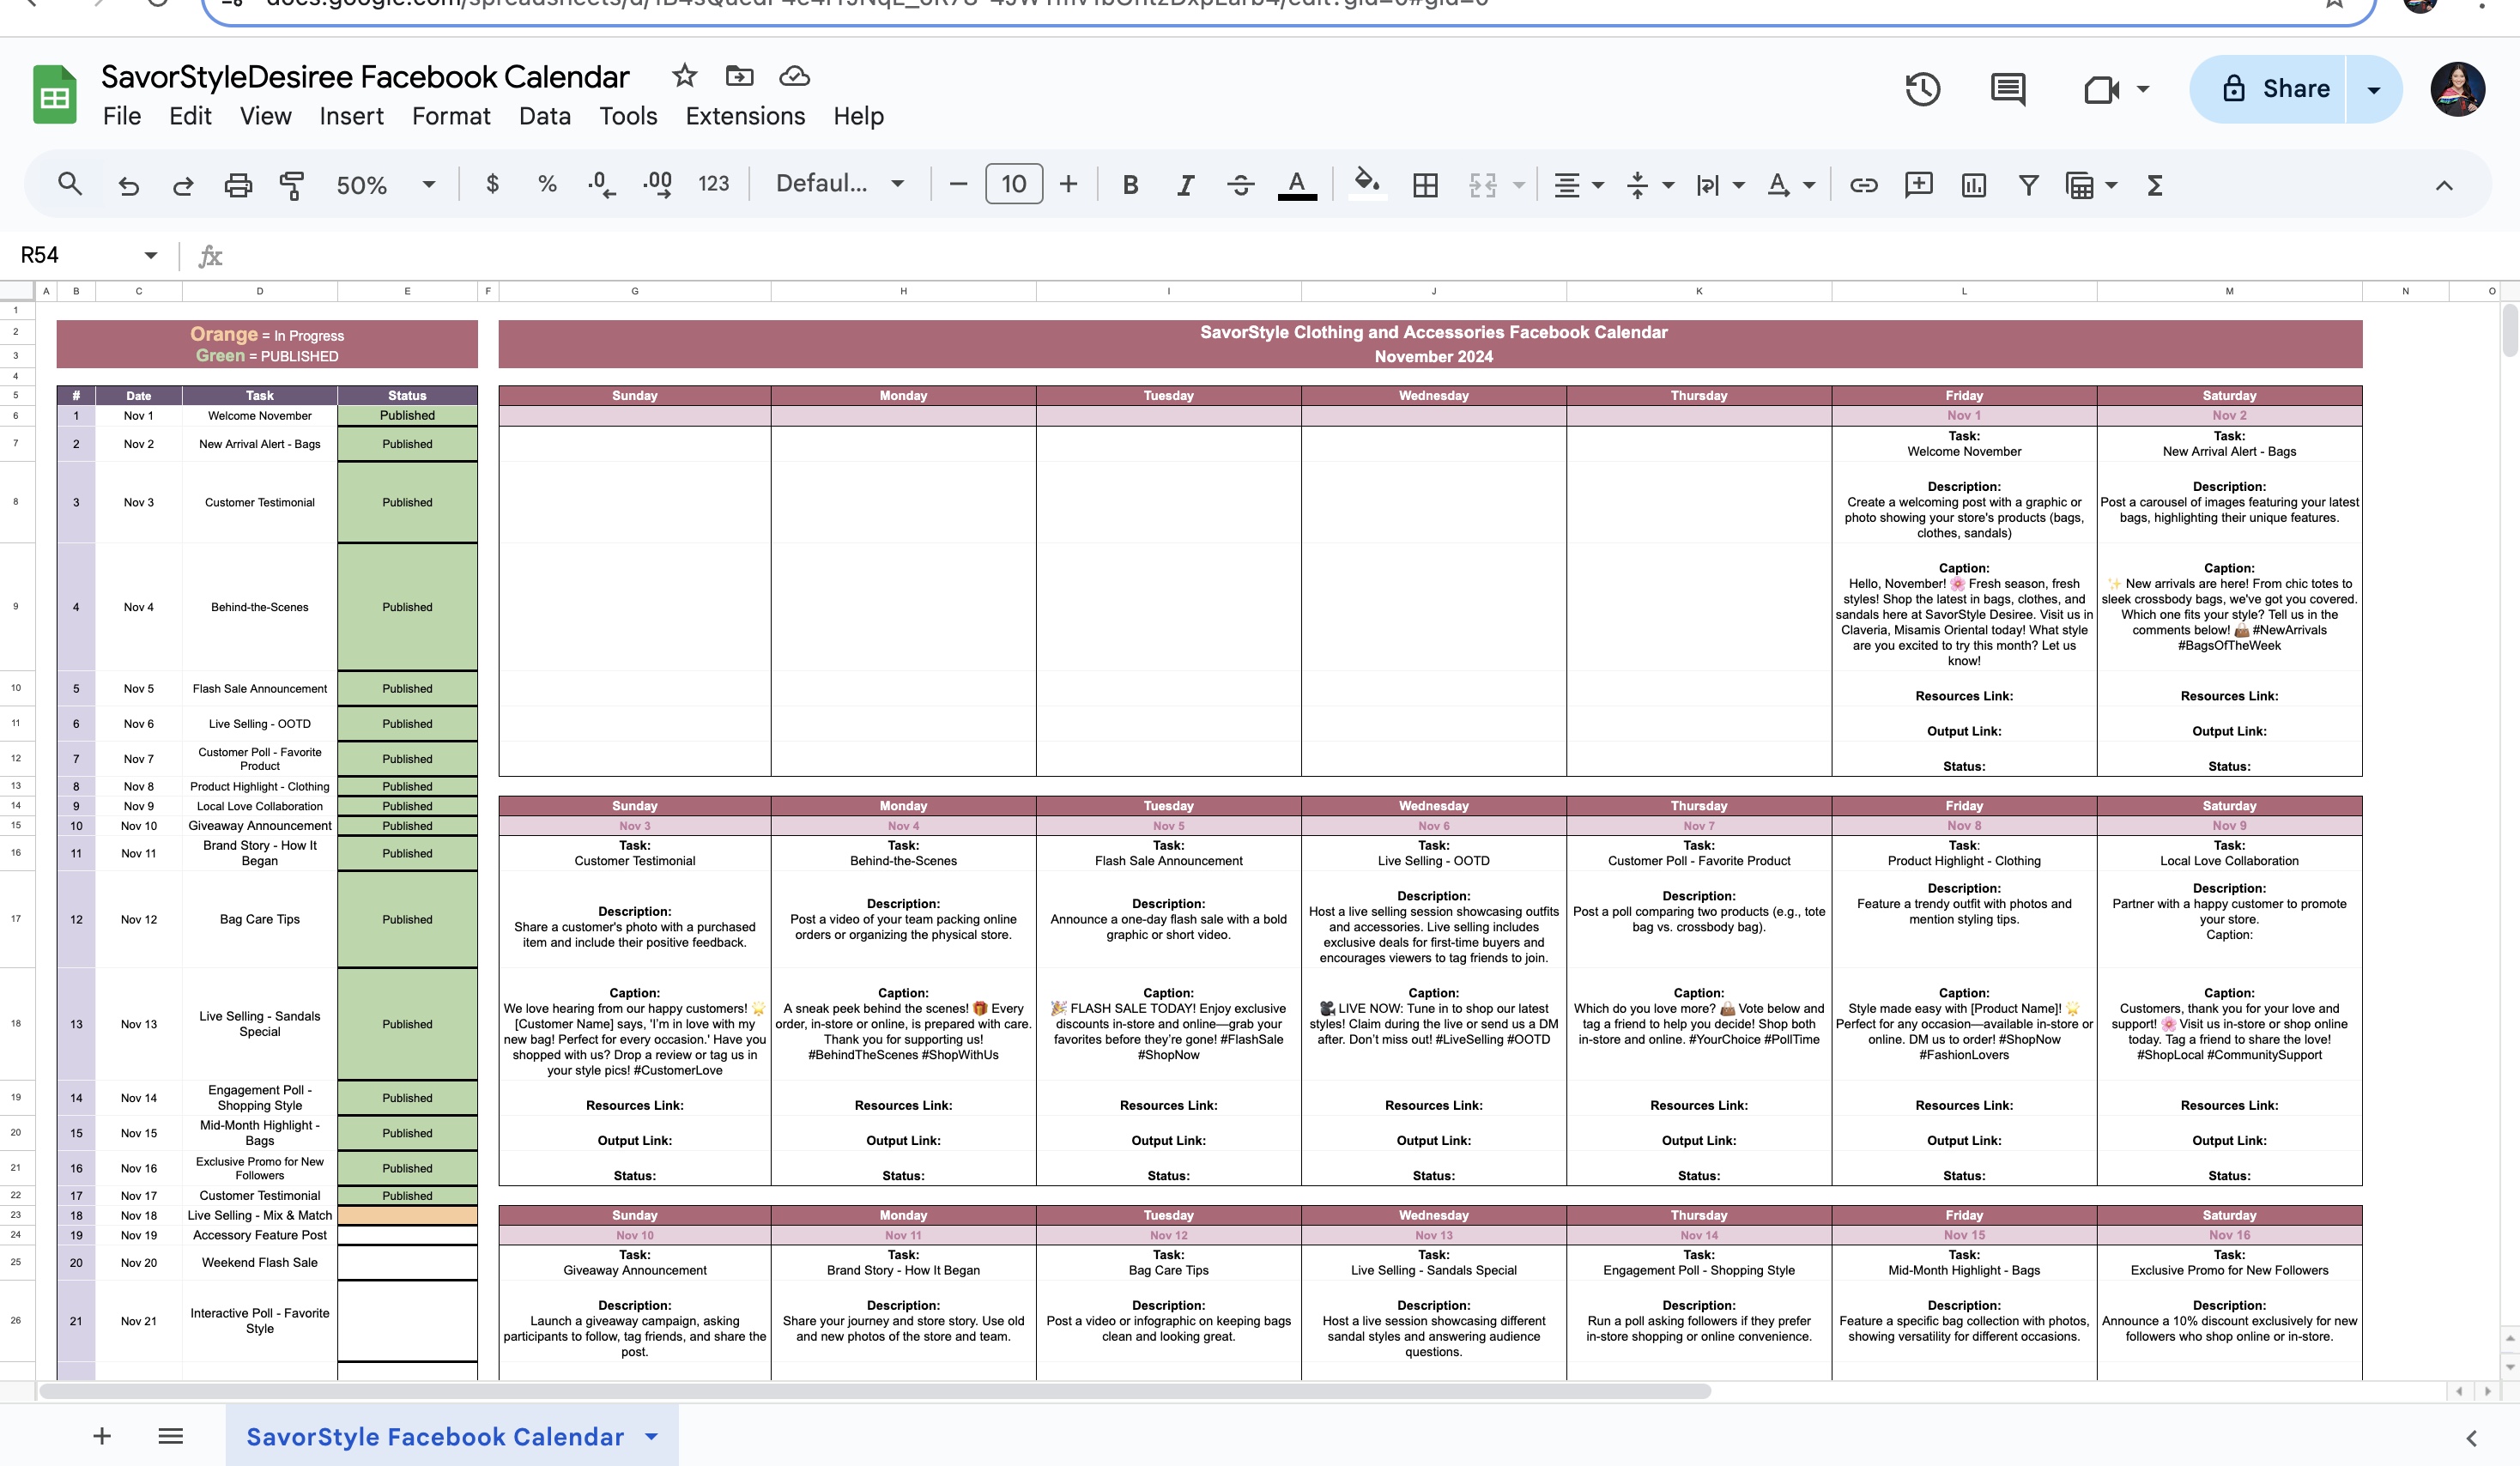Star the SavorStyleDesiree document
This screenshot has width=2520, height=1466.
click(684, 76)
